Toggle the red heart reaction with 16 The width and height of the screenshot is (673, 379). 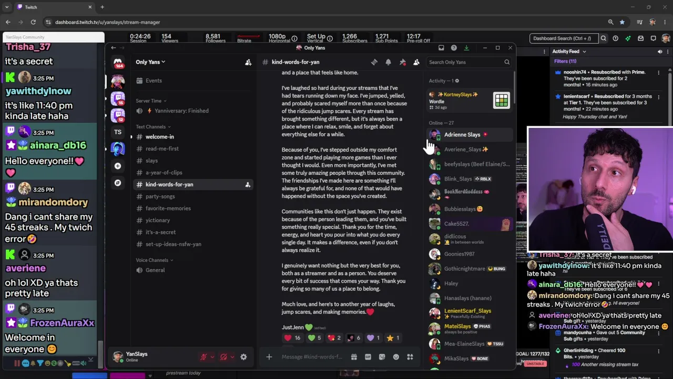pos(292,338)
